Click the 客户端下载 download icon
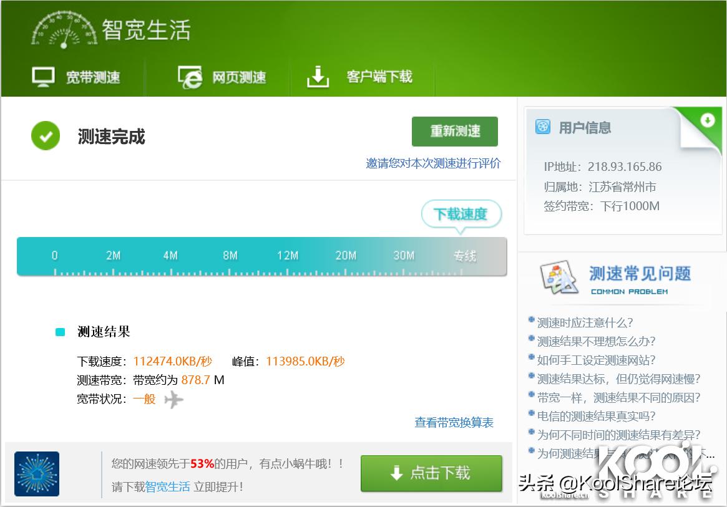Image resolution: width=727 pixels, height=507 pixels. 319,77
